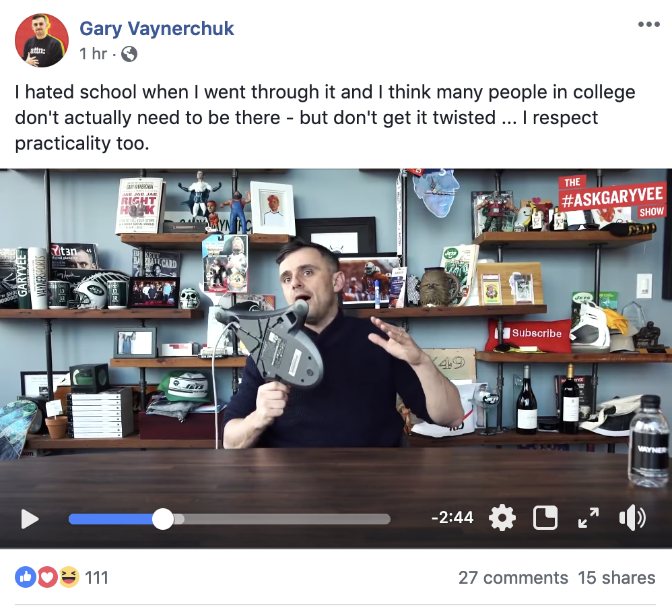672x608 pixels.
Task: Pop out video to picture-in-picture
Action: tap(545, 518)
